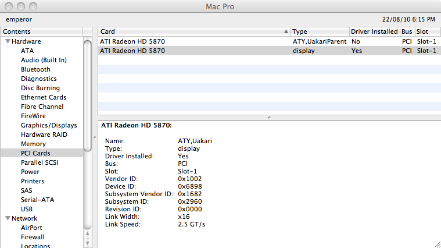
Task: Select the Network category label
Action: pos(24,218)
